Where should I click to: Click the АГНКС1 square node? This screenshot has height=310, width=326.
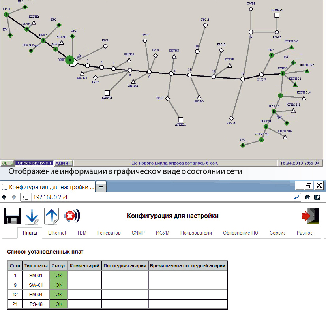[x=107, y=93]
